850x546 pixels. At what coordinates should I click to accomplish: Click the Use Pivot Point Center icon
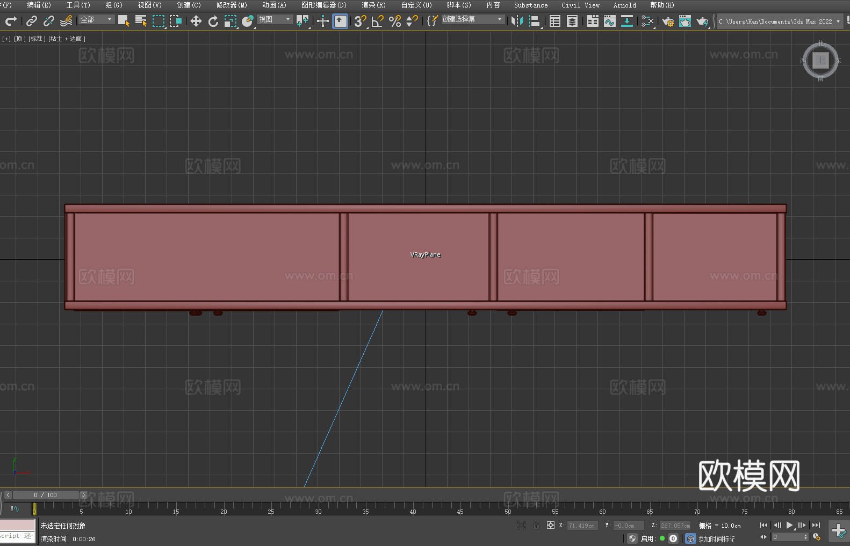coord(302,21)
